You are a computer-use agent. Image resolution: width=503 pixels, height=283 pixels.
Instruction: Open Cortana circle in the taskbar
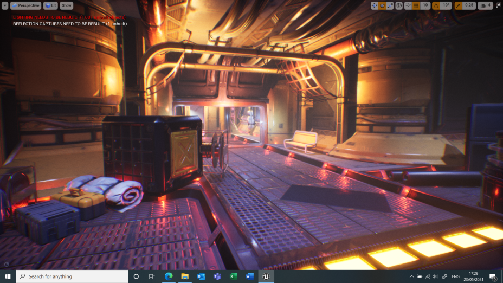136,276
